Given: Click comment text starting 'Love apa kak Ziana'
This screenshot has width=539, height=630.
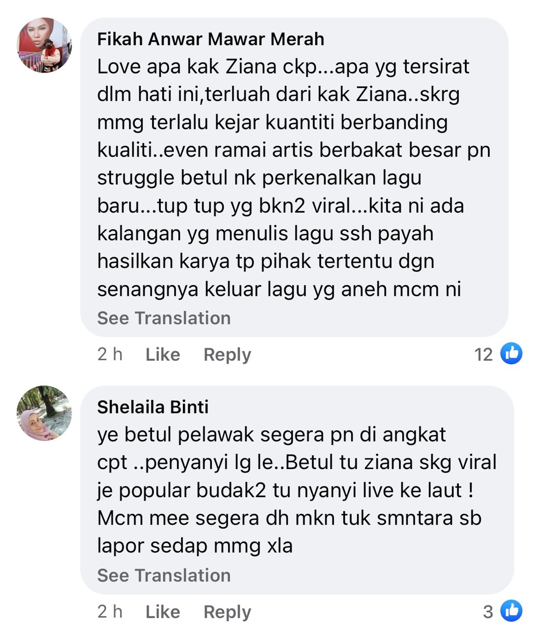Looking at the screenshot, I should (294, 178).
